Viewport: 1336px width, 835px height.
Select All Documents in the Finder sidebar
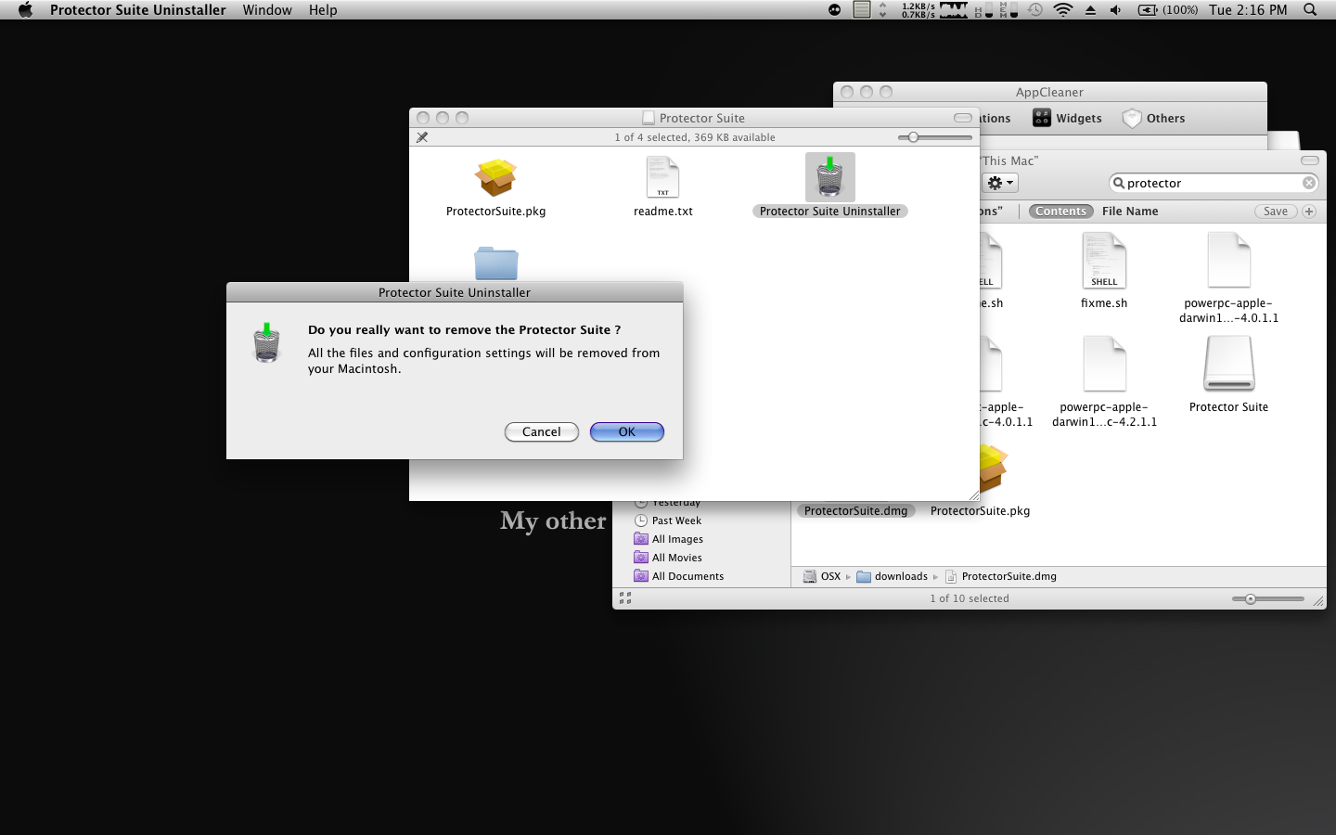click(x=687, y=576)
